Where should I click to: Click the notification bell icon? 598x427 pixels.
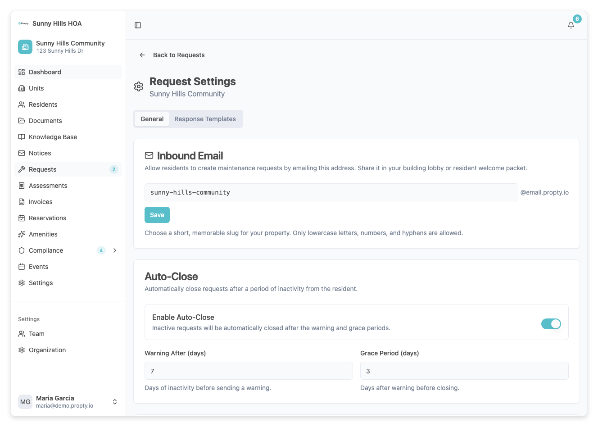571,25
